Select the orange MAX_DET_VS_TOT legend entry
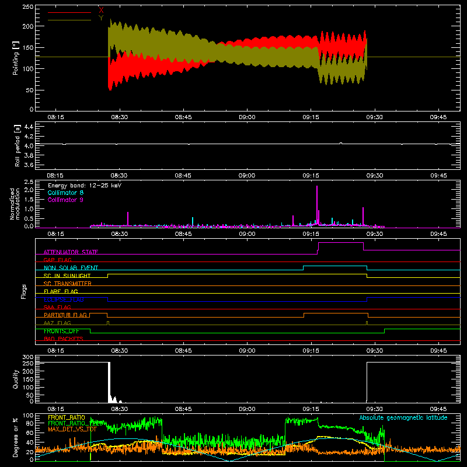 pos(72,429)
